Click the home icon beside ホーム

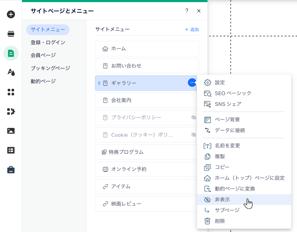point(105,49)
